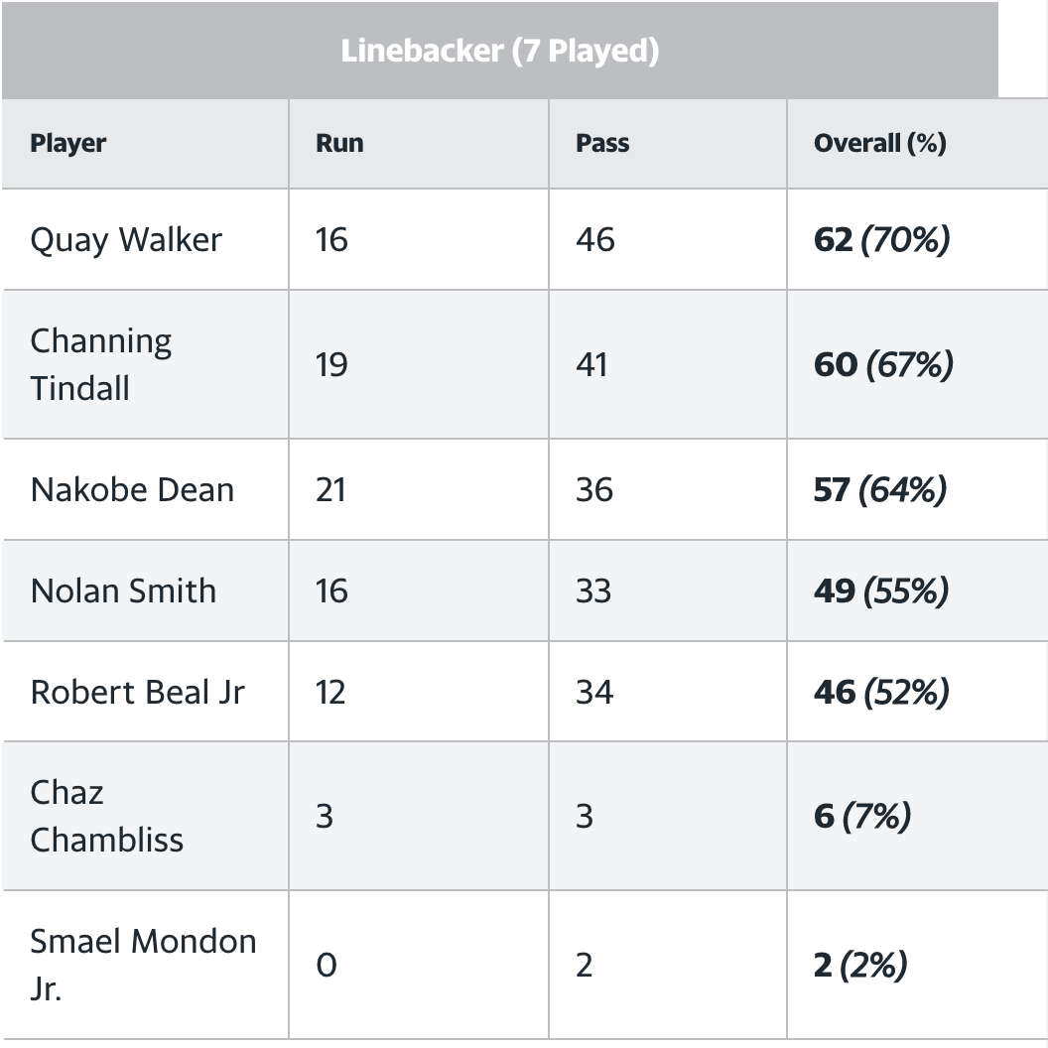Click Robert Beal Jr's overall 46 (52%)
This screenshot has width=1048, height=1048.
(x=881, y=692)
